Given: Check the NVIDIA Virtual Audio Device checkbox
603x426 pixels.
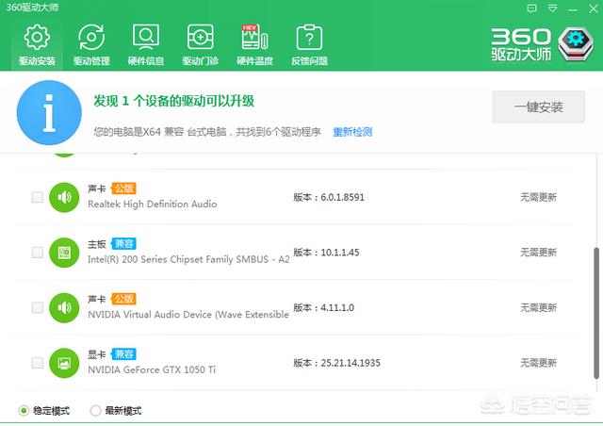Looking at the screenshot, I should pyautogui.click(x=38, y=307).
